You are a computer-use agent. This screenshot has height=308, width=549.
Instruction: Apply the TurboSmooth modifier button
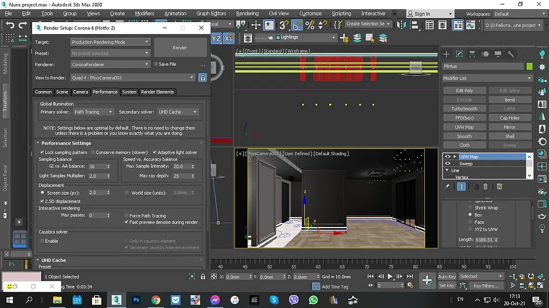pos(464,109)
